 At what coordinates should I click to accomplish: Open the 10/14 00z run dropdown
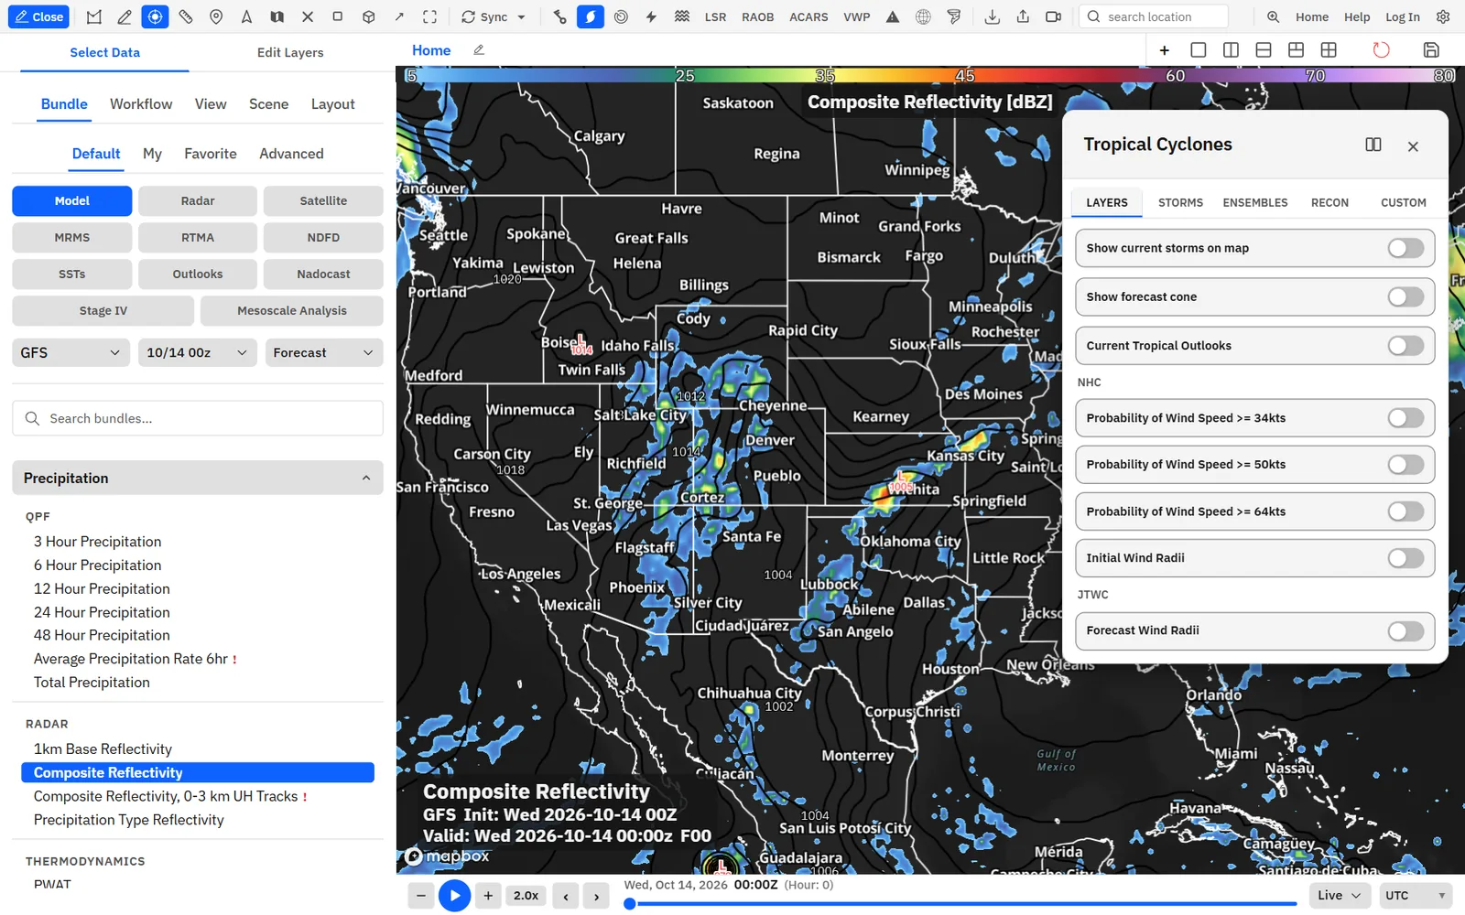(x=197, y=352)
